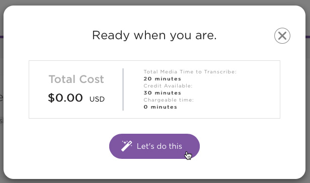Click the magic wand icon
Image resolution: width=310 pixels, height=183 pixels.
pyautogui.click(x=126, y=146)
